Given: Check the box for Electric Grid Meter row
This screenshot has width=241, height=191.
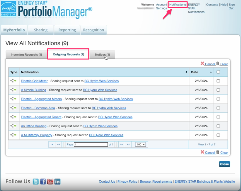Looking at the screenshot, I should point(218,81).
